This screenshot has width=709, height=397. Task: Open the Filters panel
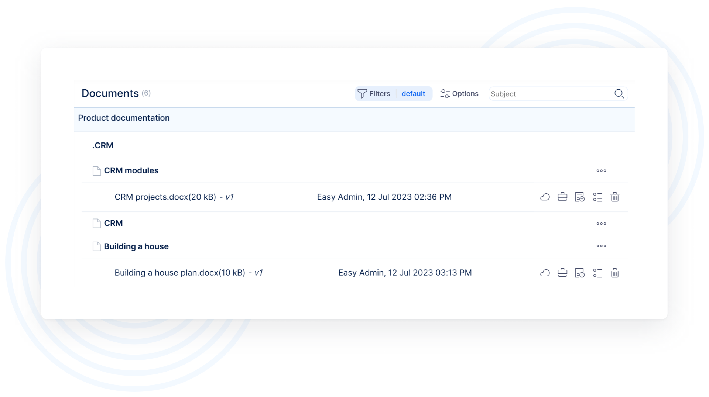(374, 94)
